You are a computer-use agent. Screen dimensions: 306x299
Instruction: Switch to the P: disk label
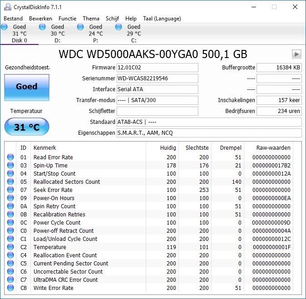pos(95,40)
